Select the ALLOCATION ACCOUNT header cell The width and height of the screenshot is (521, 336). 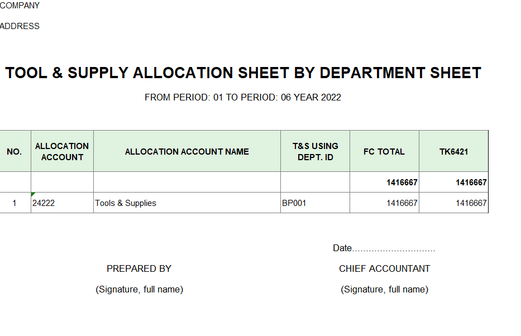62,151
